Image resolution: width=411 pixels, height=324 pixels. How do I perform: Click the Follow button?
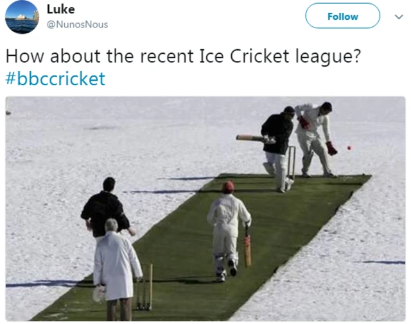[342, 16]
